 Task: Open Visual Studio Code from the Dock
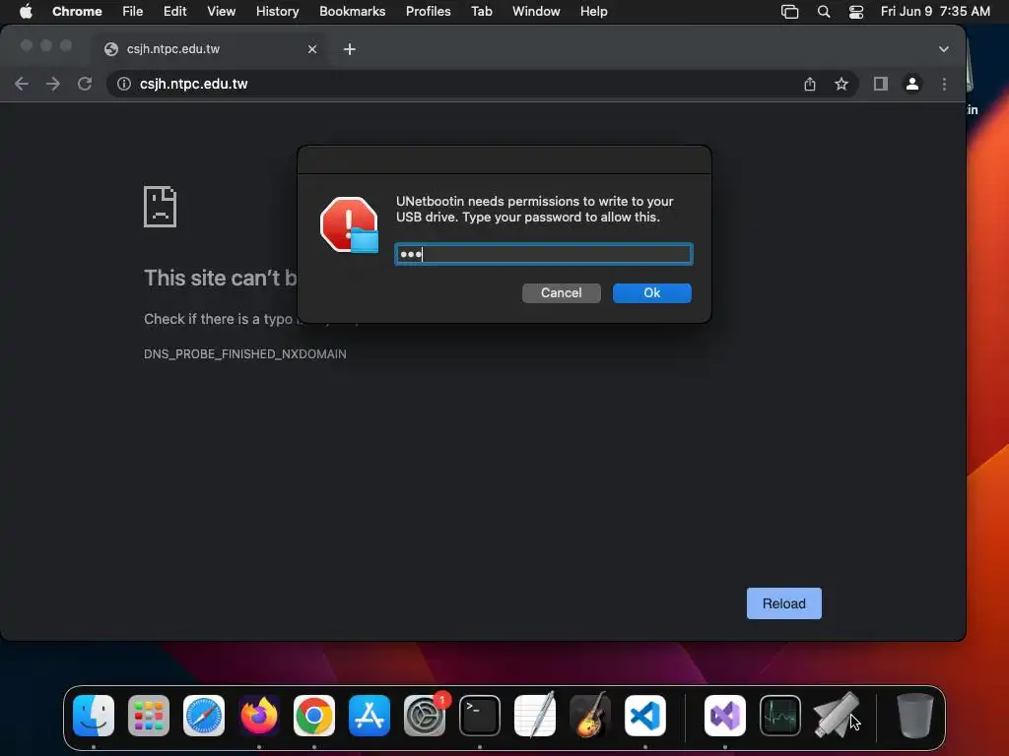pos(645,716)
